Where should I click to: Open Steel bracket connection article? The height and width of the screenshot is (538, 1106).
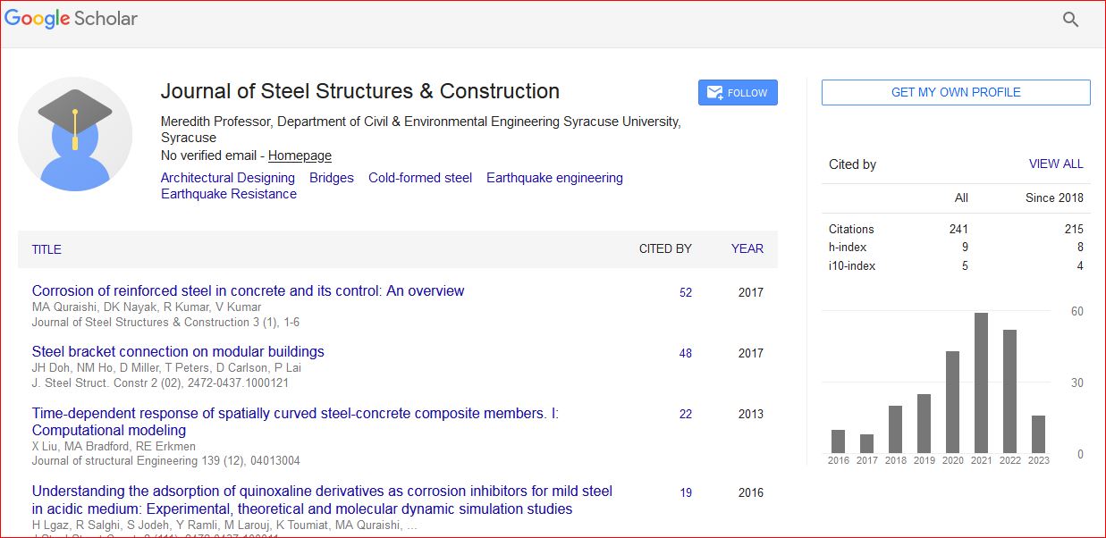point(178,351)
